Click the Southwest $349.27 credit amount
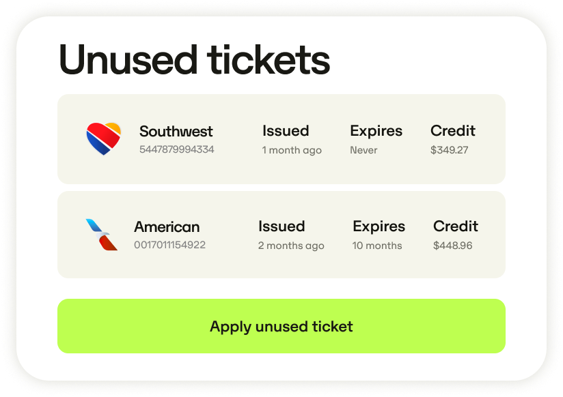Image resolution: width=563 pixels, height=397 pixels. pyautogui.click(x=449, y=150)
